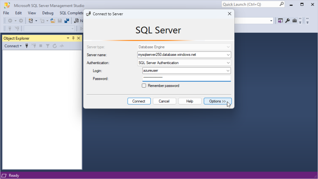318x179 pixels.
Task: Expand the Login dropdown arrow
Action: (228, 71)
